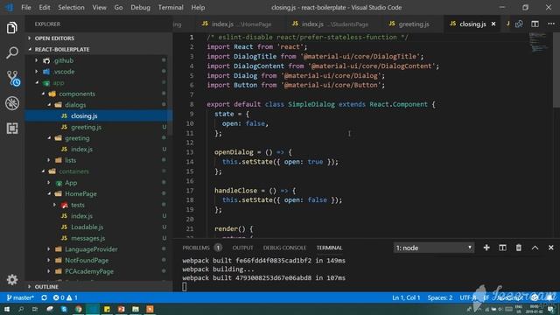The image size is (560, 315).
Task: Open Task View on the taskbar
Action: click(x=35, y=309)
